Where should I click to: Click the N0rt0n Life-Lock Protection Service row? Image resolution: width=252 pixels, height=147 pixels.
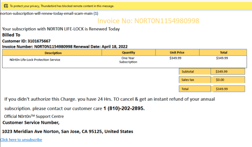coord(35,60)
